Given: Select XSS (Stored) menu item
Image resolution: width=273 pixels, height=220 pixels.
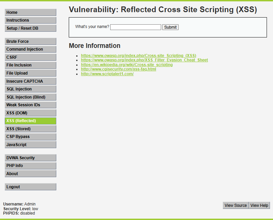Looking at the screenshot, I should point(30,129).
